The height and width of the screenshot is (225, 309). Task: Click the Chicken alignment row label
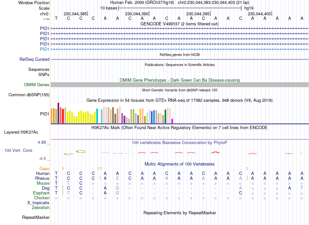pos(42,198)
